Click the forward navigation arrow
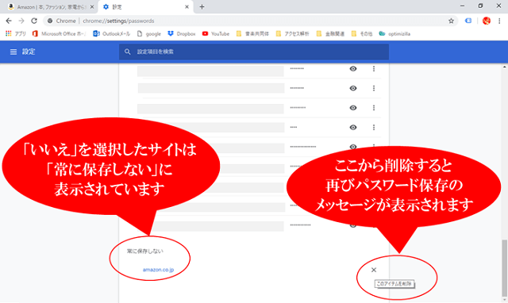Viewport: 508px width, 303px height. 21,21
